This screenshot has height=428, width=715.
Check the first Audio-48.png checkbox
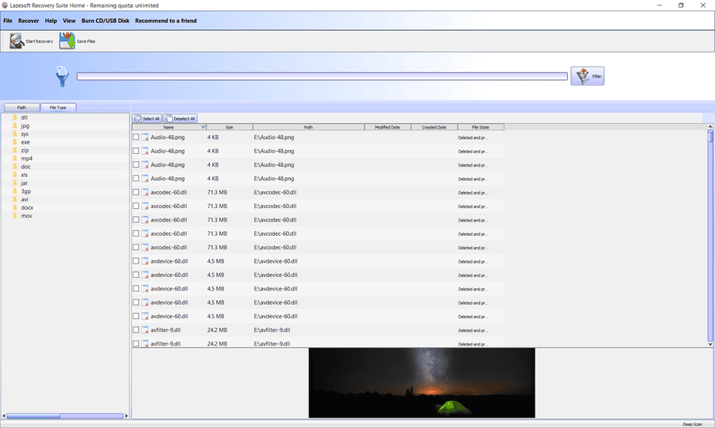click(136, 137)
